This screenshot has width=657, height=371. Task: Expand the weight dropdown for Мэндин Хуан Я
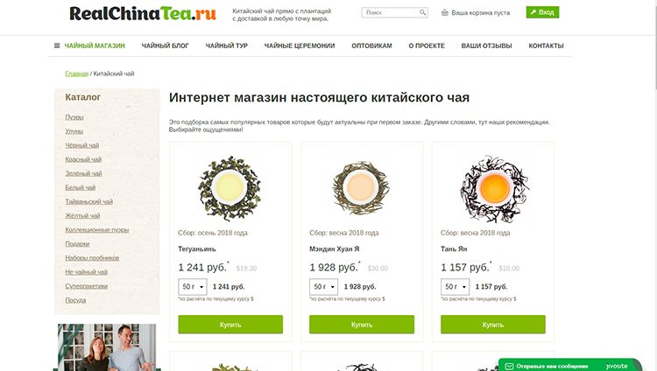(323, 287)
